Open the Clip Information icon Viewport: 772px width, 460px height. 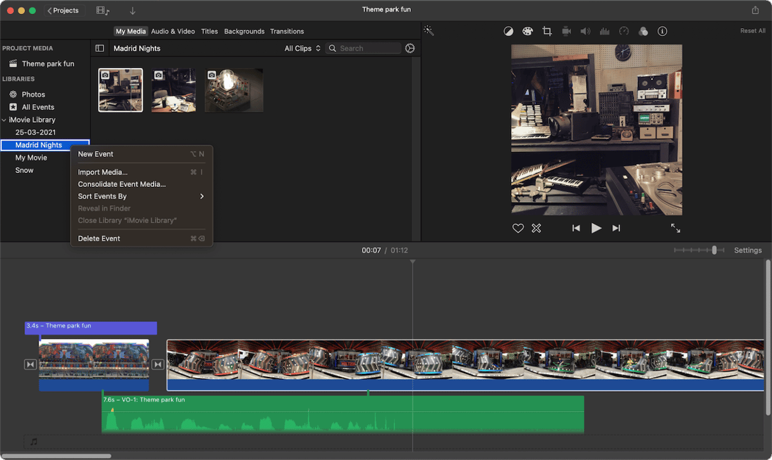pyautogui.click(x=662, y=31)
